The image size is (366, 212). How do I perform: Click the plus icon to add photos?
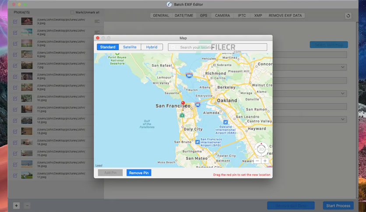coord(16,205)
